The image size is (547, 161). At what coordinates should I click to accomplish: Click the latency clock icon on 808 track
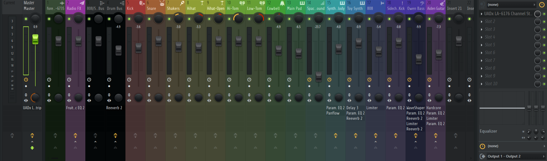369,80
